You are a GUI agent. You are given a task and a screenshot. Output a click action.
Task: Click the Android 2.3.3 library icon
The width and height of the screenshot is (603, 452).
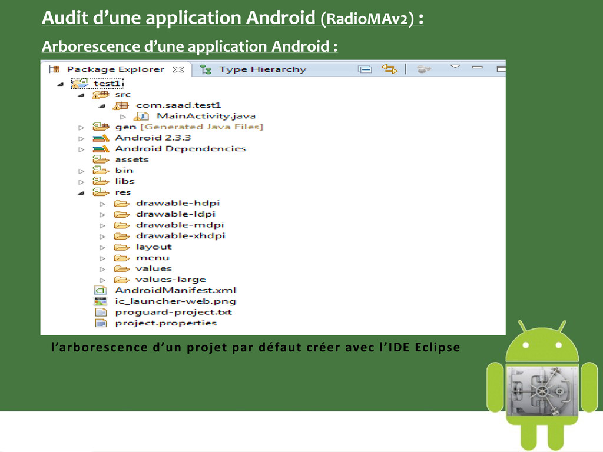(x=101, y=138)
